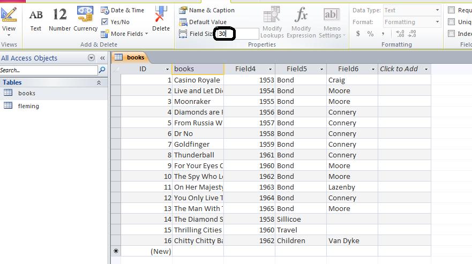
Task: Open the Format combo box
Action: tap(412, 22)
